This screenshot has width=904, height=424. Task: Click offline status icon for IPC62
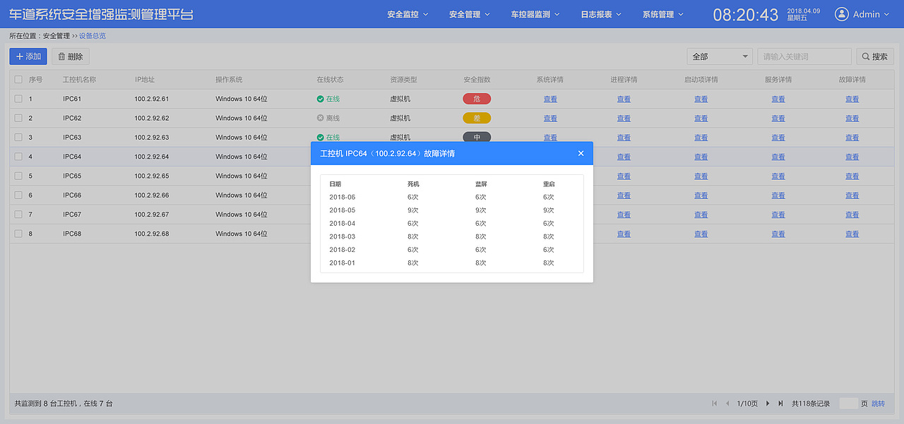tap(321, 118)
